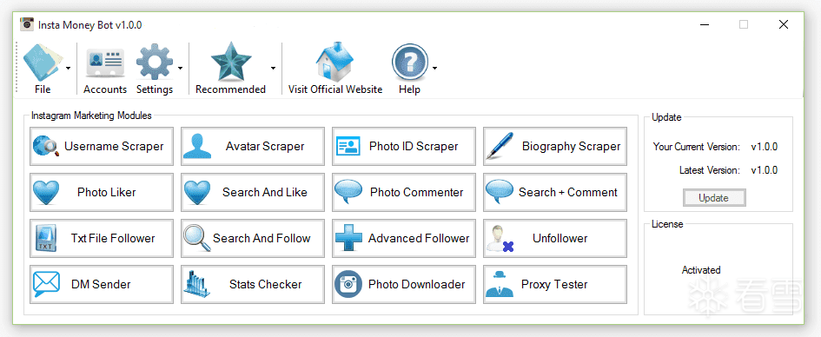Open the Proxy Tester module

(x=555, y=285)
